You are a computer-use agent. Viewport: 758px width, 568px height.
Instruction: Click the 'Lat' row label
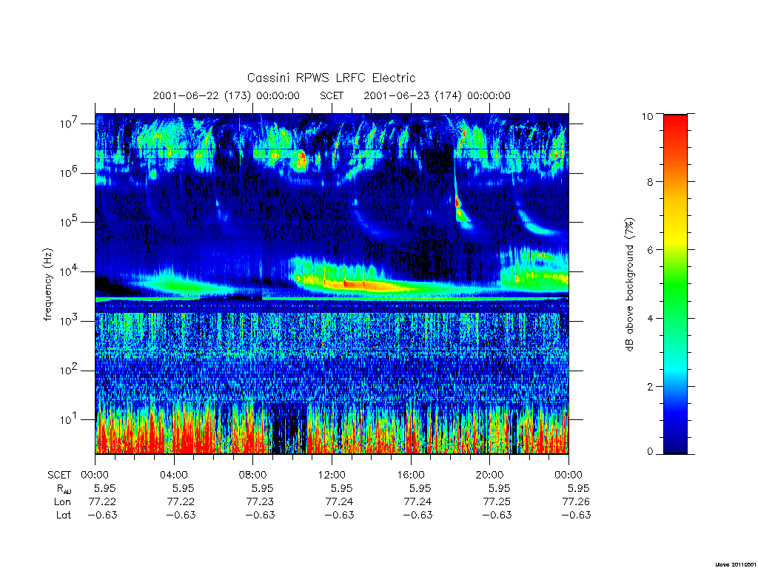click(x=64, y=515)
